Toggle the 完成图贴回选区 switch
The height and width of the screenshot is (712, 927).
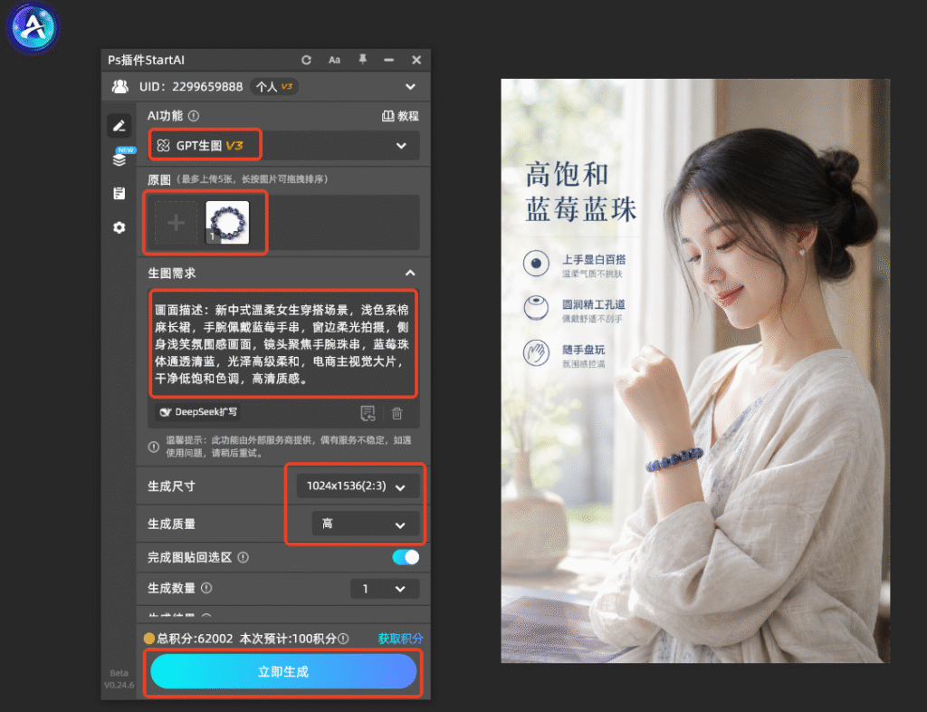406,557
